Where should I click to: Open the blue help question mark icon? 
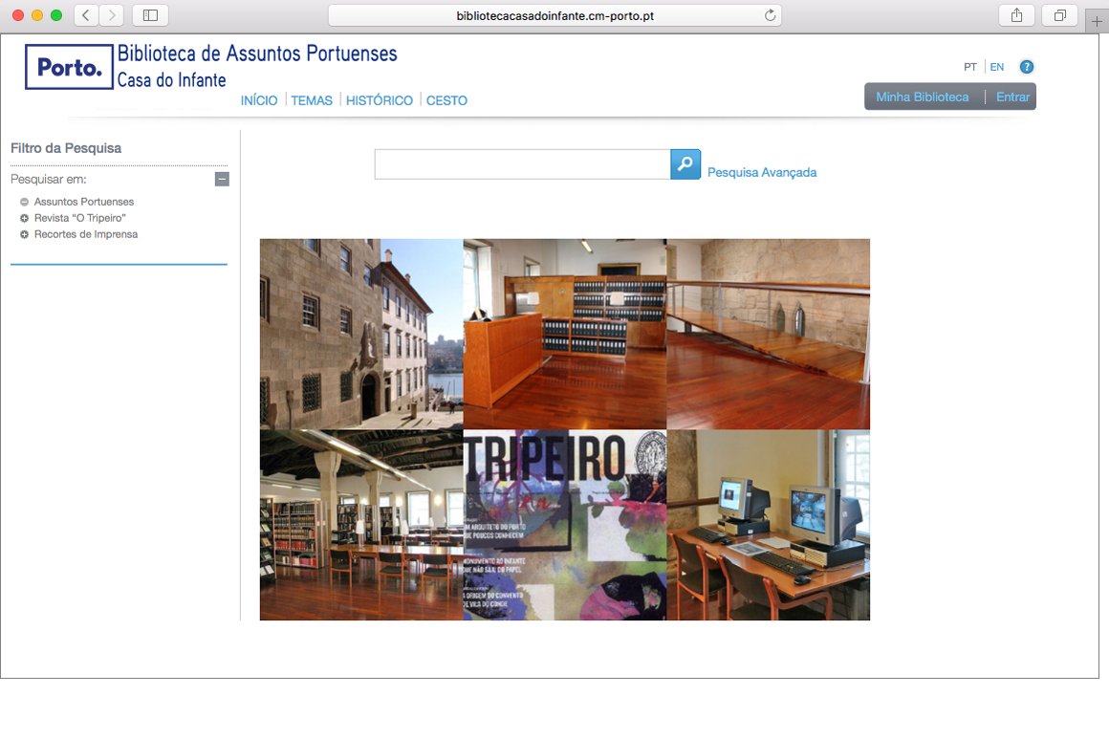(1027, 67)
